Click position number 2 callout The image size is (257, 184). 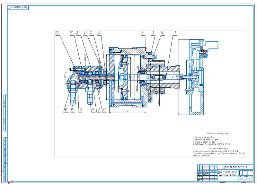(x=99, y=110)
